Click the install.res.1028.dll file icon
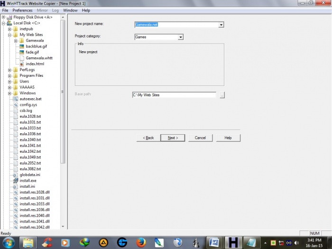The image size is (332, 249). (16, 192)
